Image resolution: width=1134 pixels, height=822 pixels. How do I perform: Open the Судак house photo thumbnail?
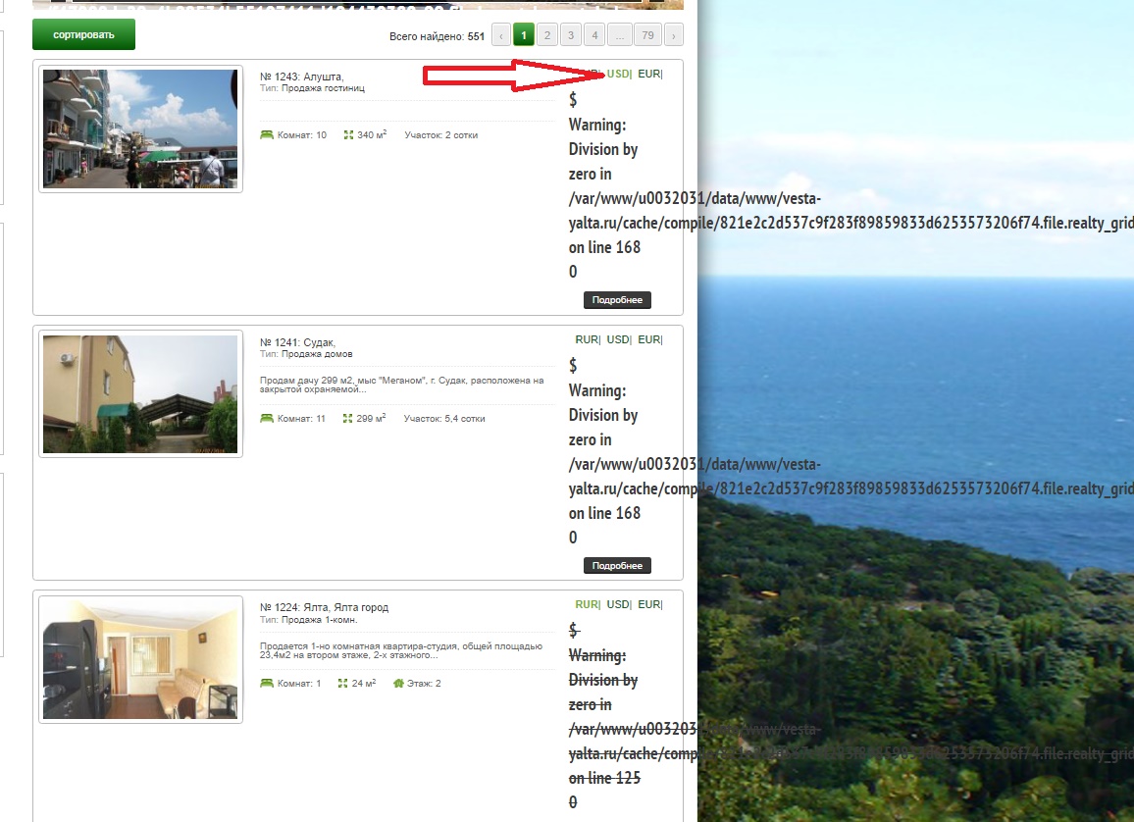[x=140, y=393]
